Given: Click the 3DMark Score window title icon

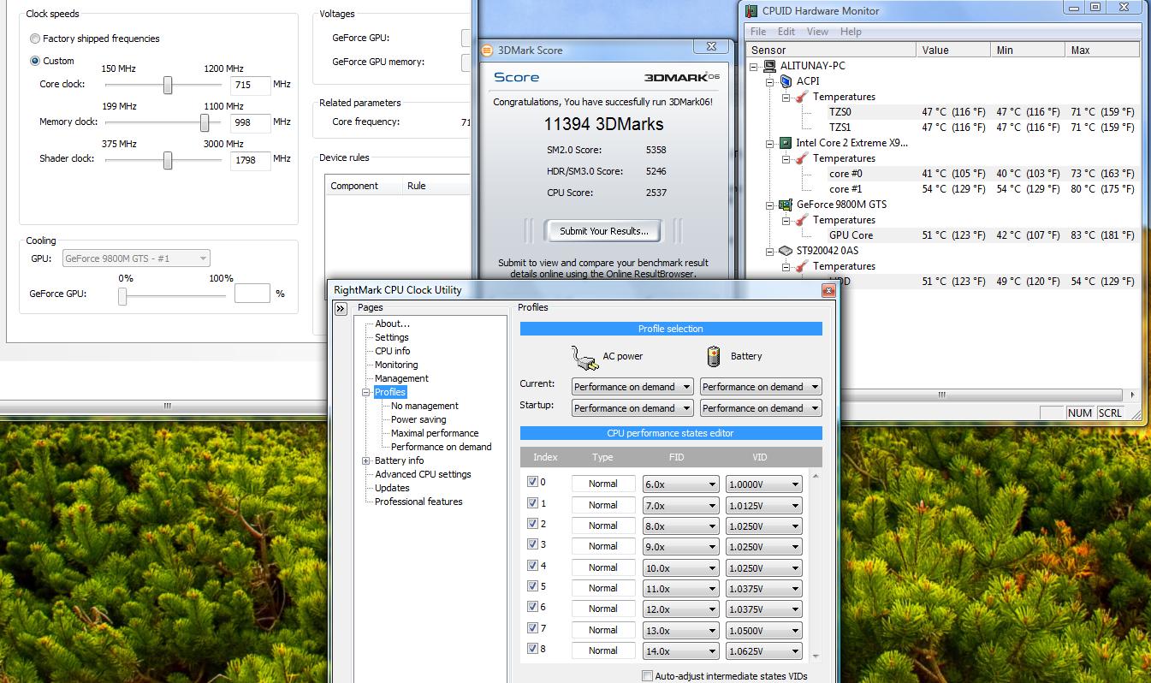Looking at the screenshot, I should pyautogui.click(x=487, y=50).
